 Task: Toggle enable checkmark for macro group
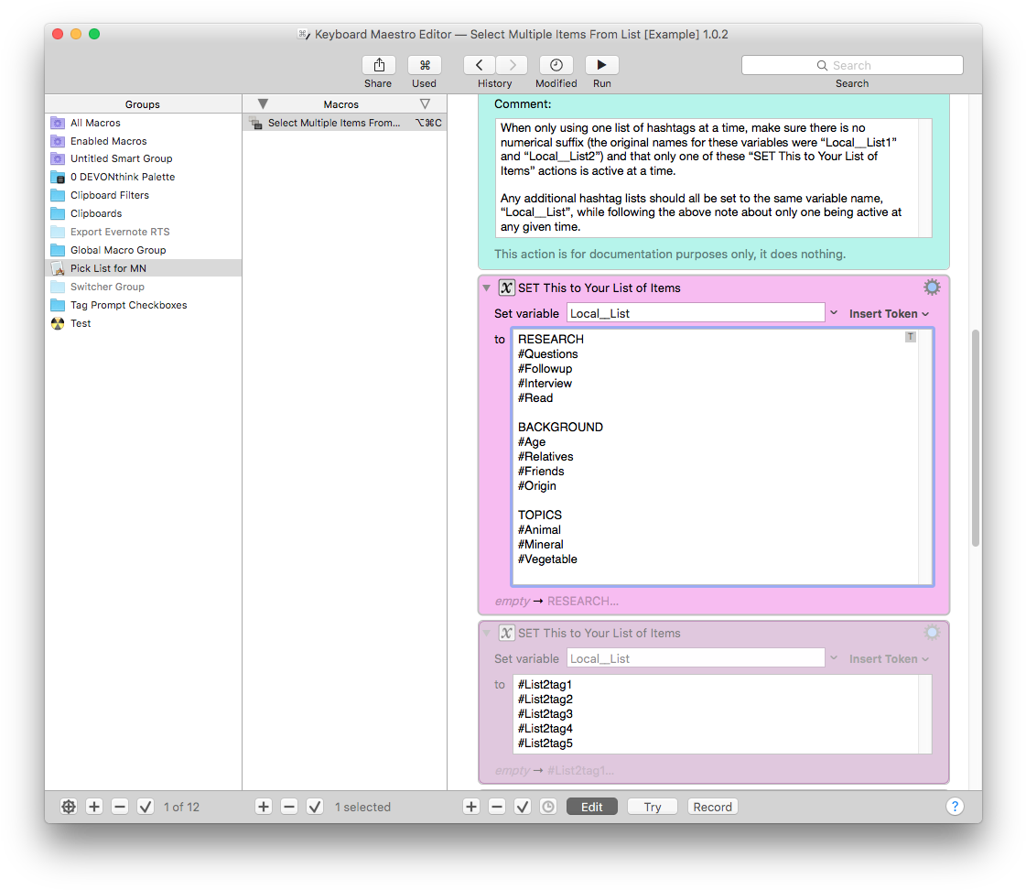[x=146, y=807]
